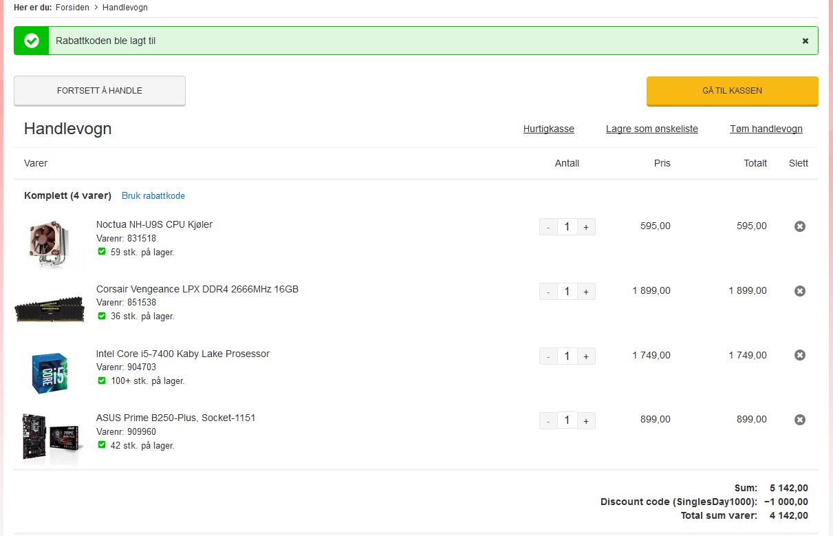This screenshot has width=833, height=536.
Task: Increase Intel Core i5-7400 quantity
Action: pyautogui.click(x=586, y=356)
